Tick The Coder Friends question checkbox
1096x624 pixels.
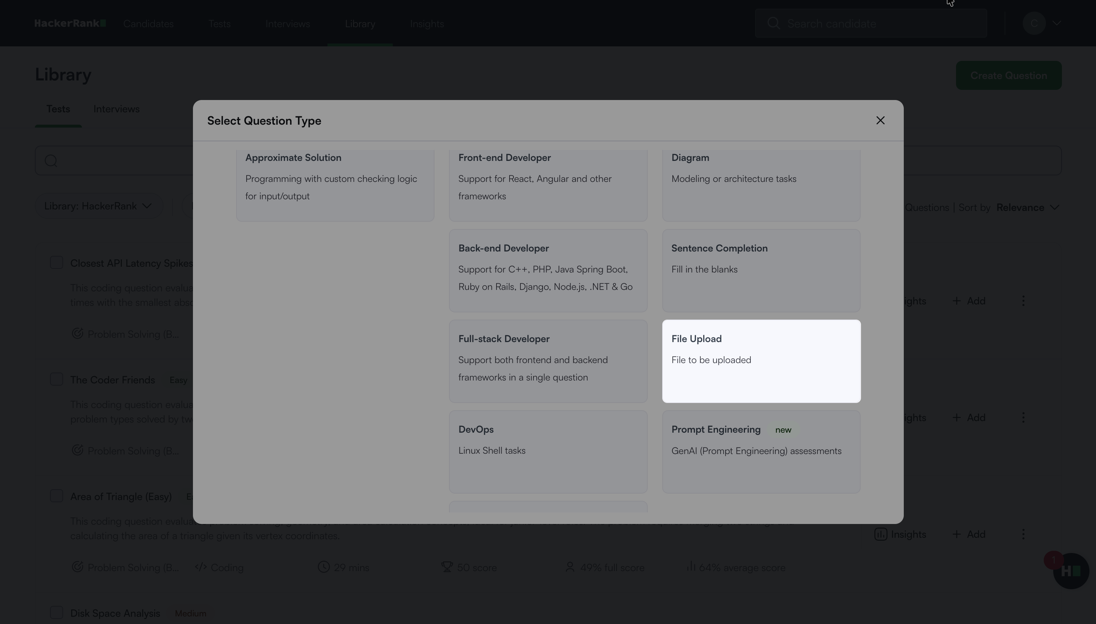pyautogui.click(x=57, y=379)
